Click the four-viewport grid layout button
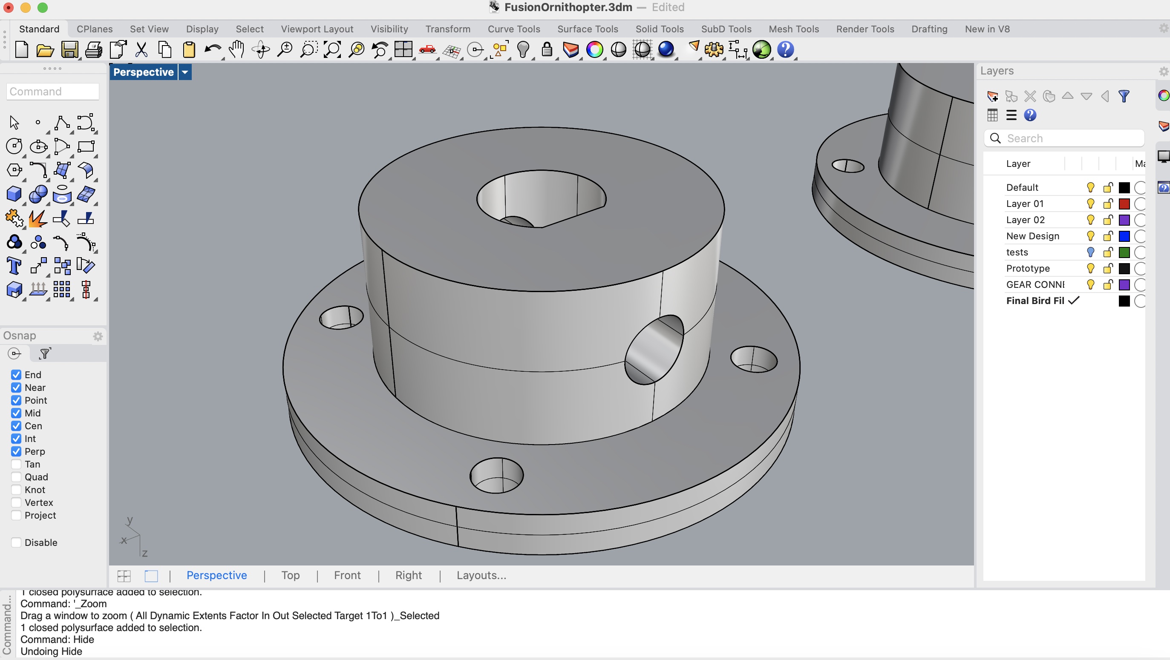 (124, 576)
